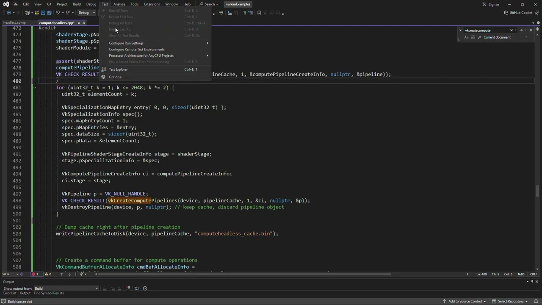The image size is (542, 305).
Task: Click the pin icon on computeheadless.cpp tab
Action: point(78,23)
